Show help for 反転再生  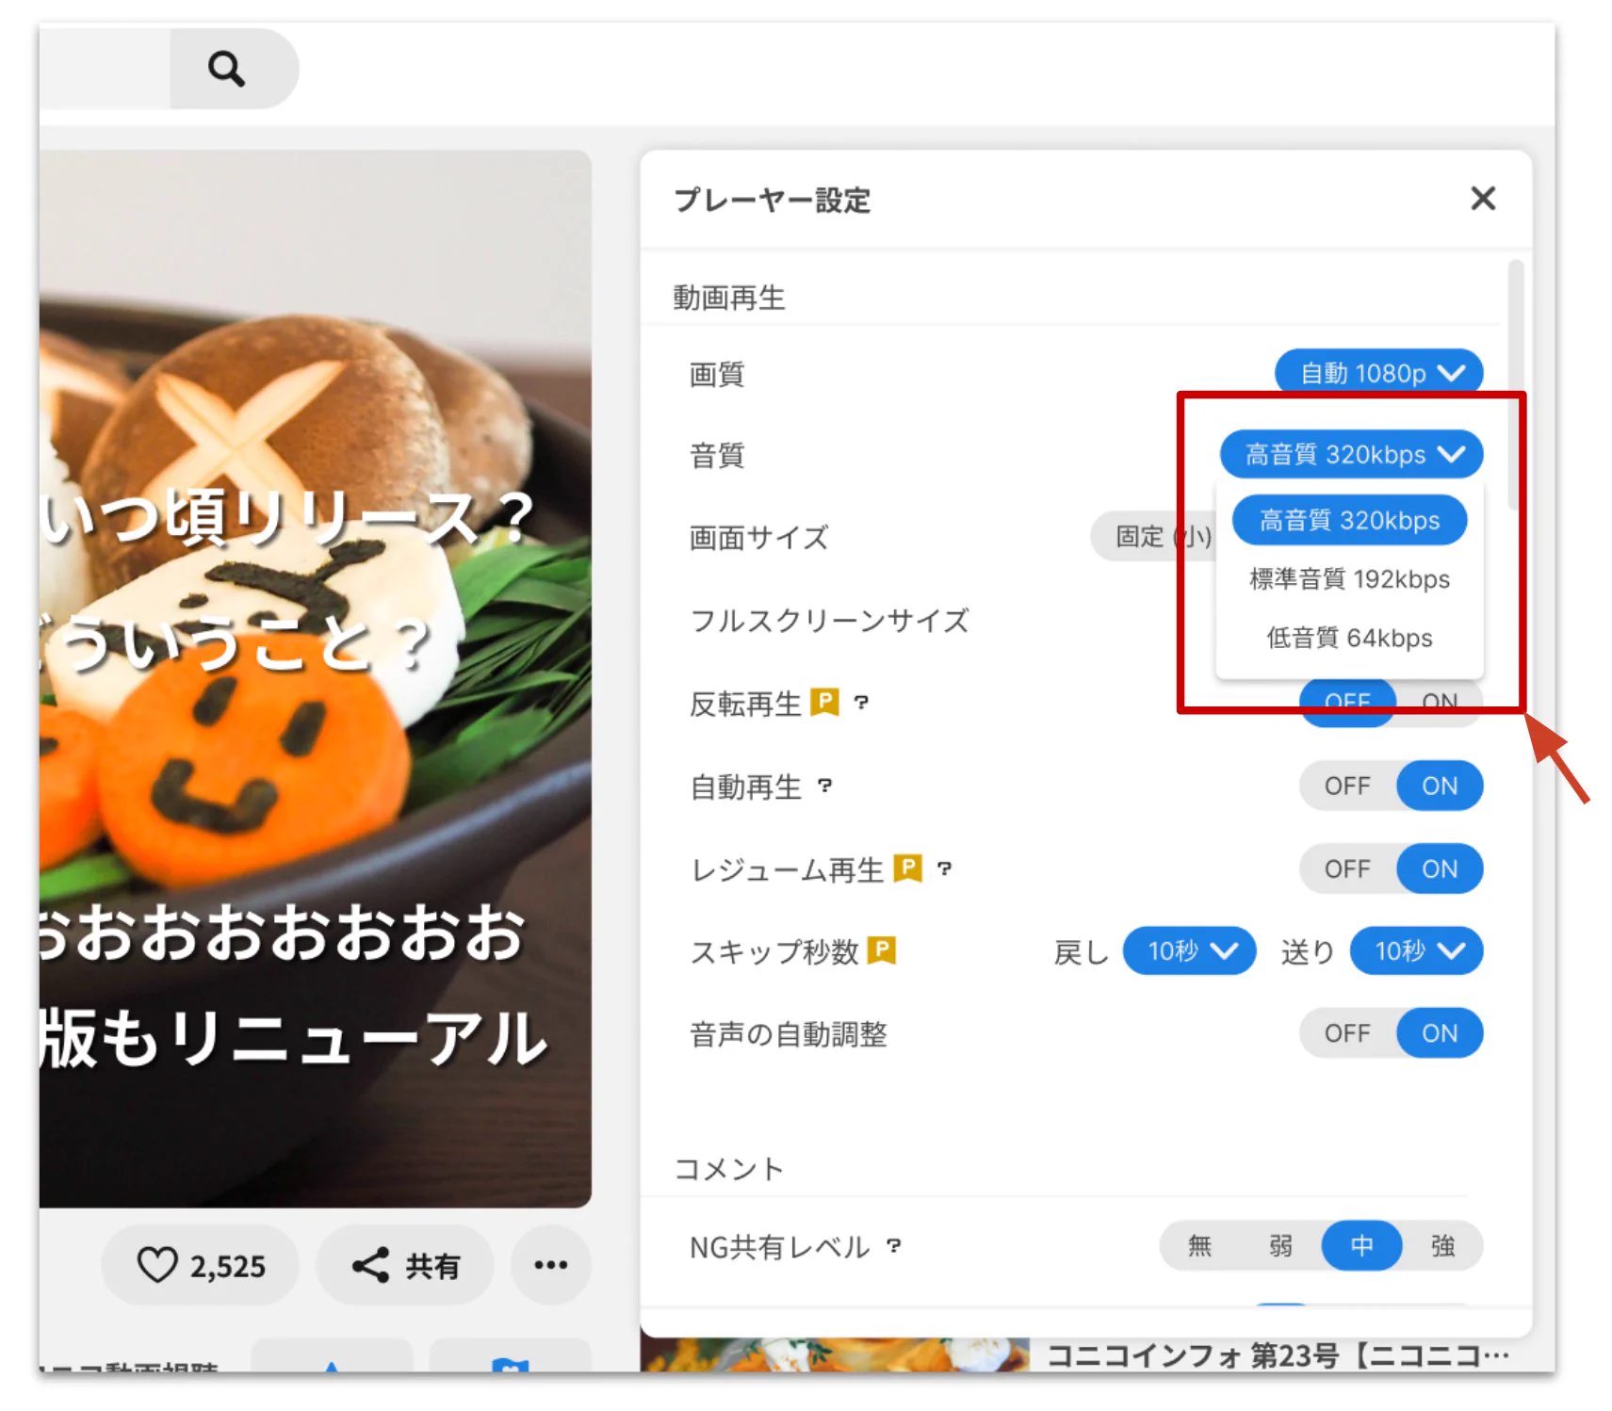pos(860,703)
